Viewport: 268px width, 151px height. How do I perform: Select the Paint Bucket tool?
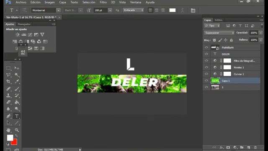17,102
